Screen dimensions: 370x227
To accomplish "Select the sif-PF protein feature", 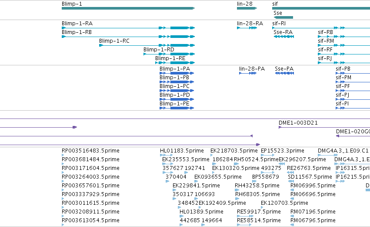I will [353, 91].
